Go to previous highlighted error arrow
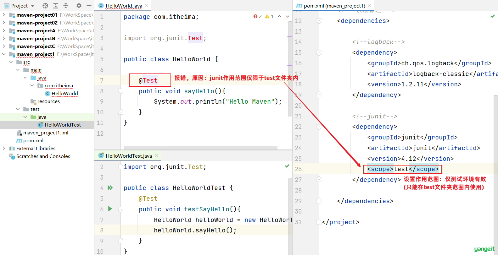 279,16
